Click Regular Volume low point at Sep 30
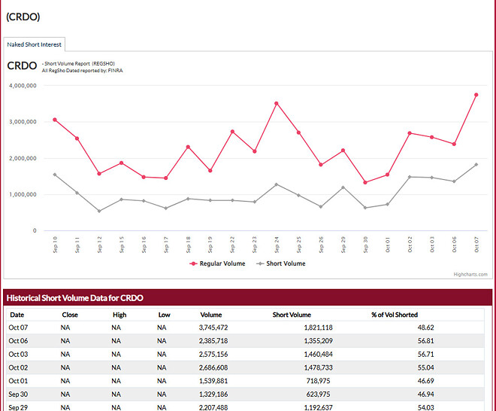496x411 pixels. 365,182
